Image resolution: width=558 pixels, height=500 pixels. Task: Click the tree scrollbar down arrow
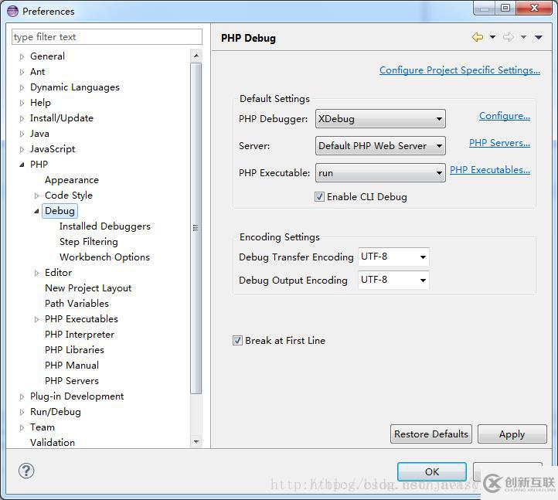[x=196, y=441]
